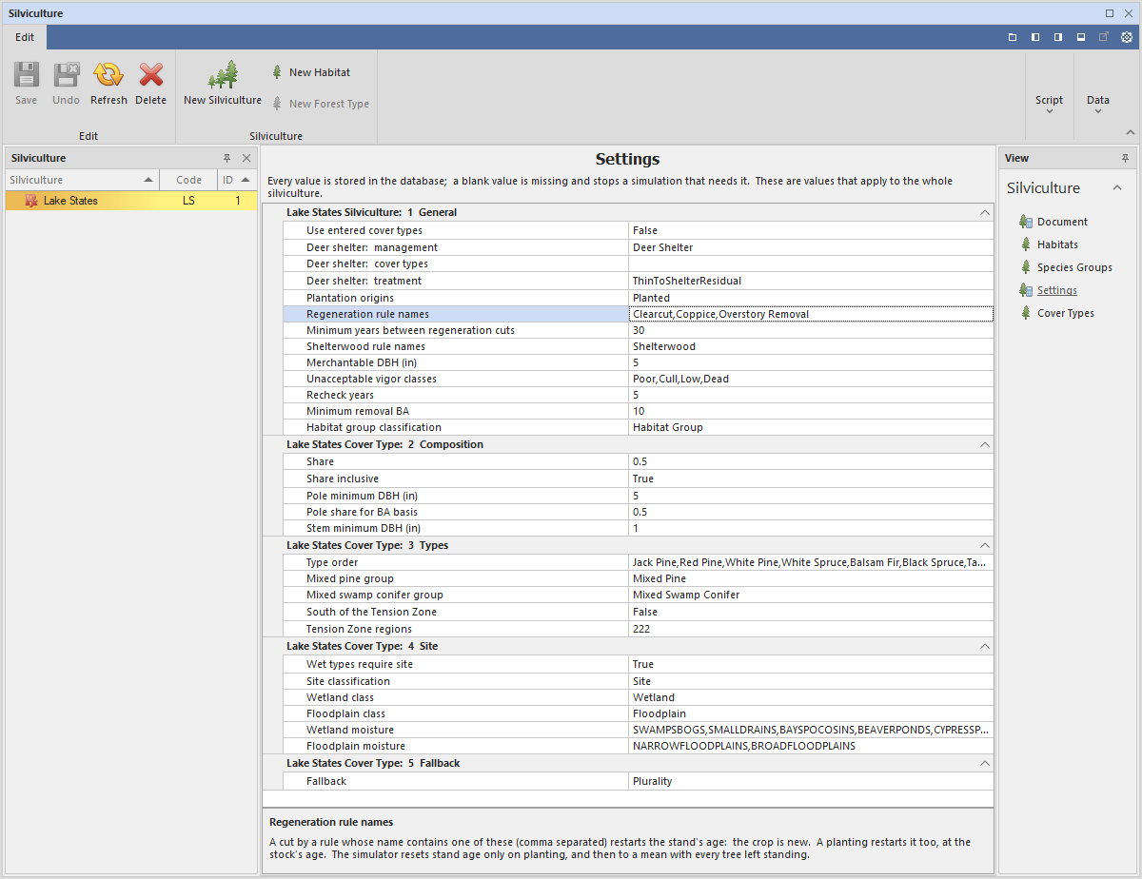Select the Plantation origins Planted value
The image size is (1142, 879).
[811, 298]
